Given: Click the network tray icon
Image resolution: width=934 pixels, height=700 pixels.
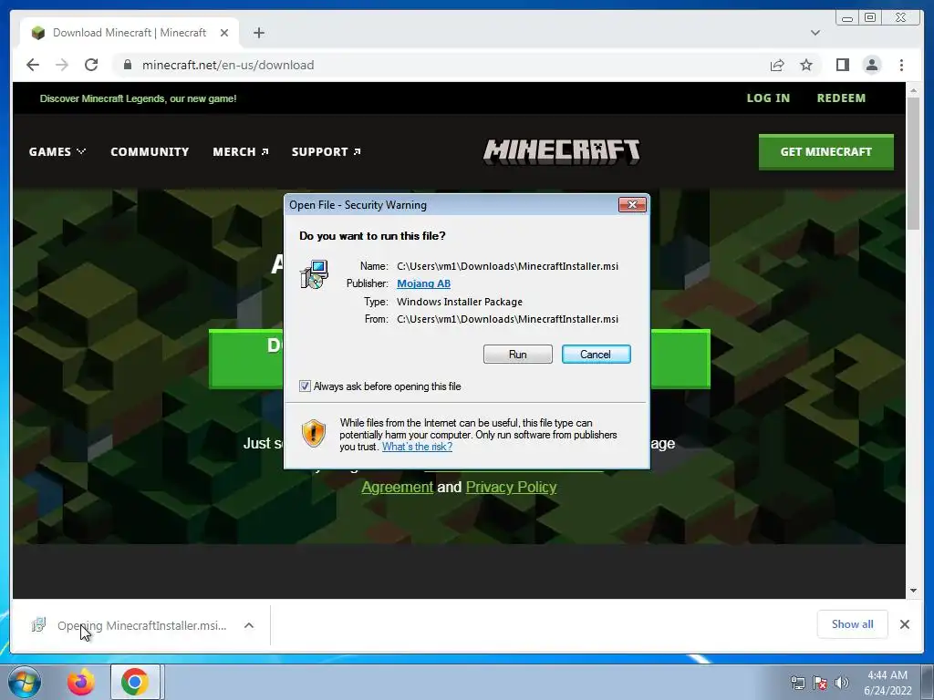Looking at the screenshot, I should (797, 683).
